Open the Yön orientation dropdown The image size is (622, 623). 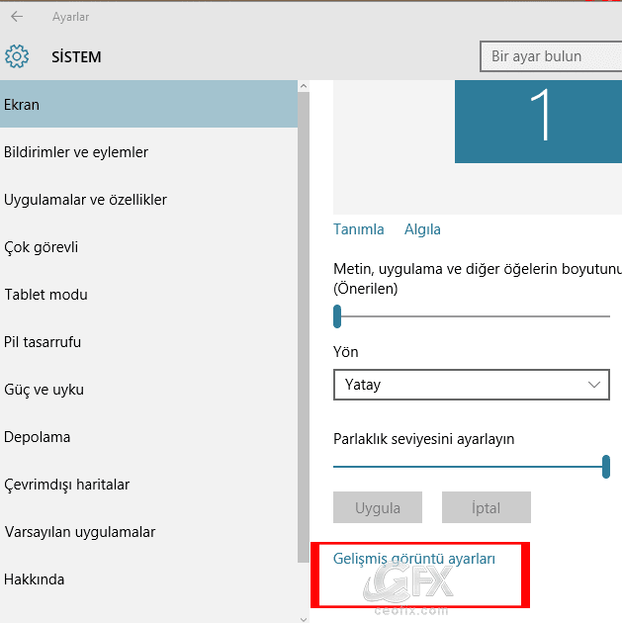(472, 385)
